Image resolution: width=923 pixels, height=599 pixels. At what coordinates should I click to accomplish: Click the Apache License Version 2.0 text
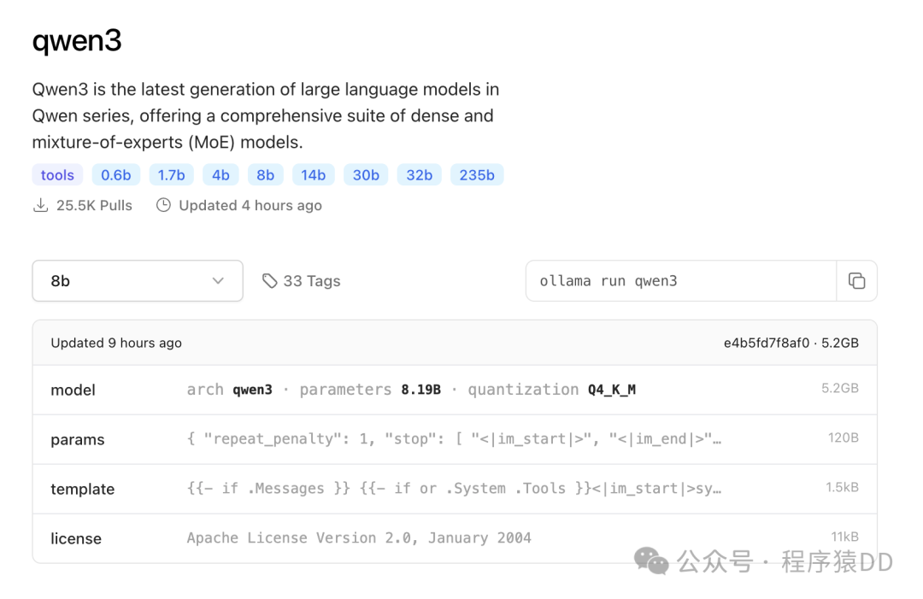click(x=359, y=537)
